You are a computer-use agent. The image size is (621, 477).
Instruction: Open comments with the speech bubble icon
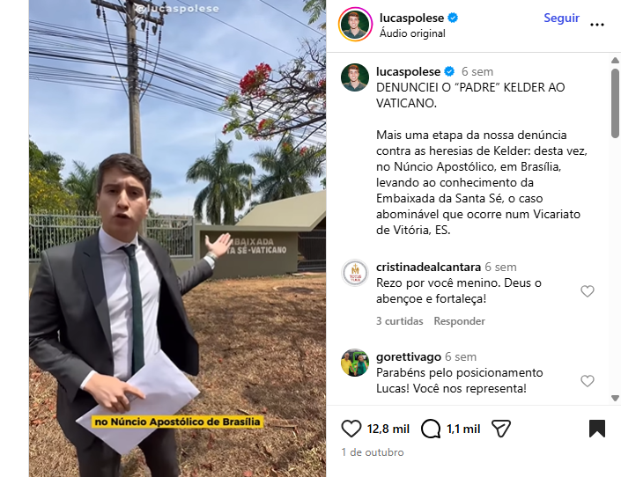[x=431, y=429]
